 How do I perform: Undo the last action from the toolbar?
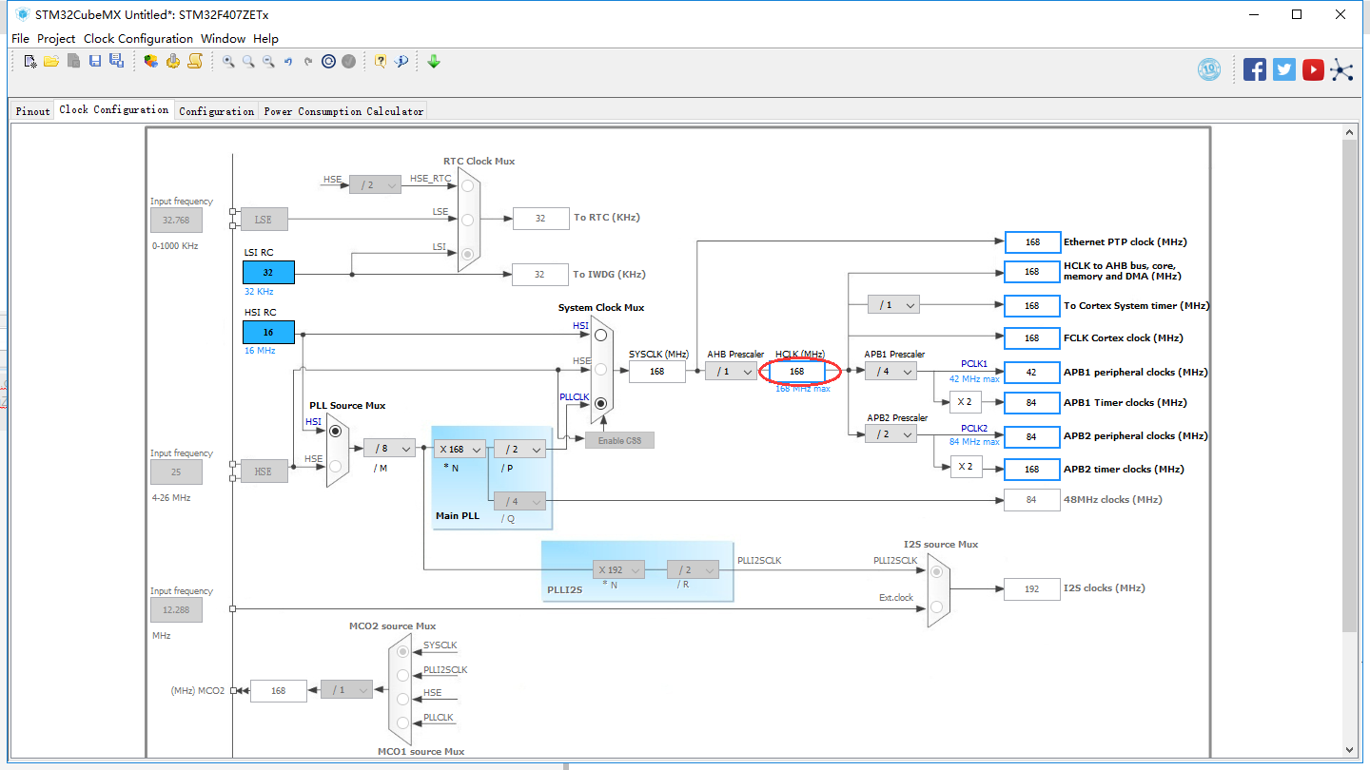coord(288,61)
